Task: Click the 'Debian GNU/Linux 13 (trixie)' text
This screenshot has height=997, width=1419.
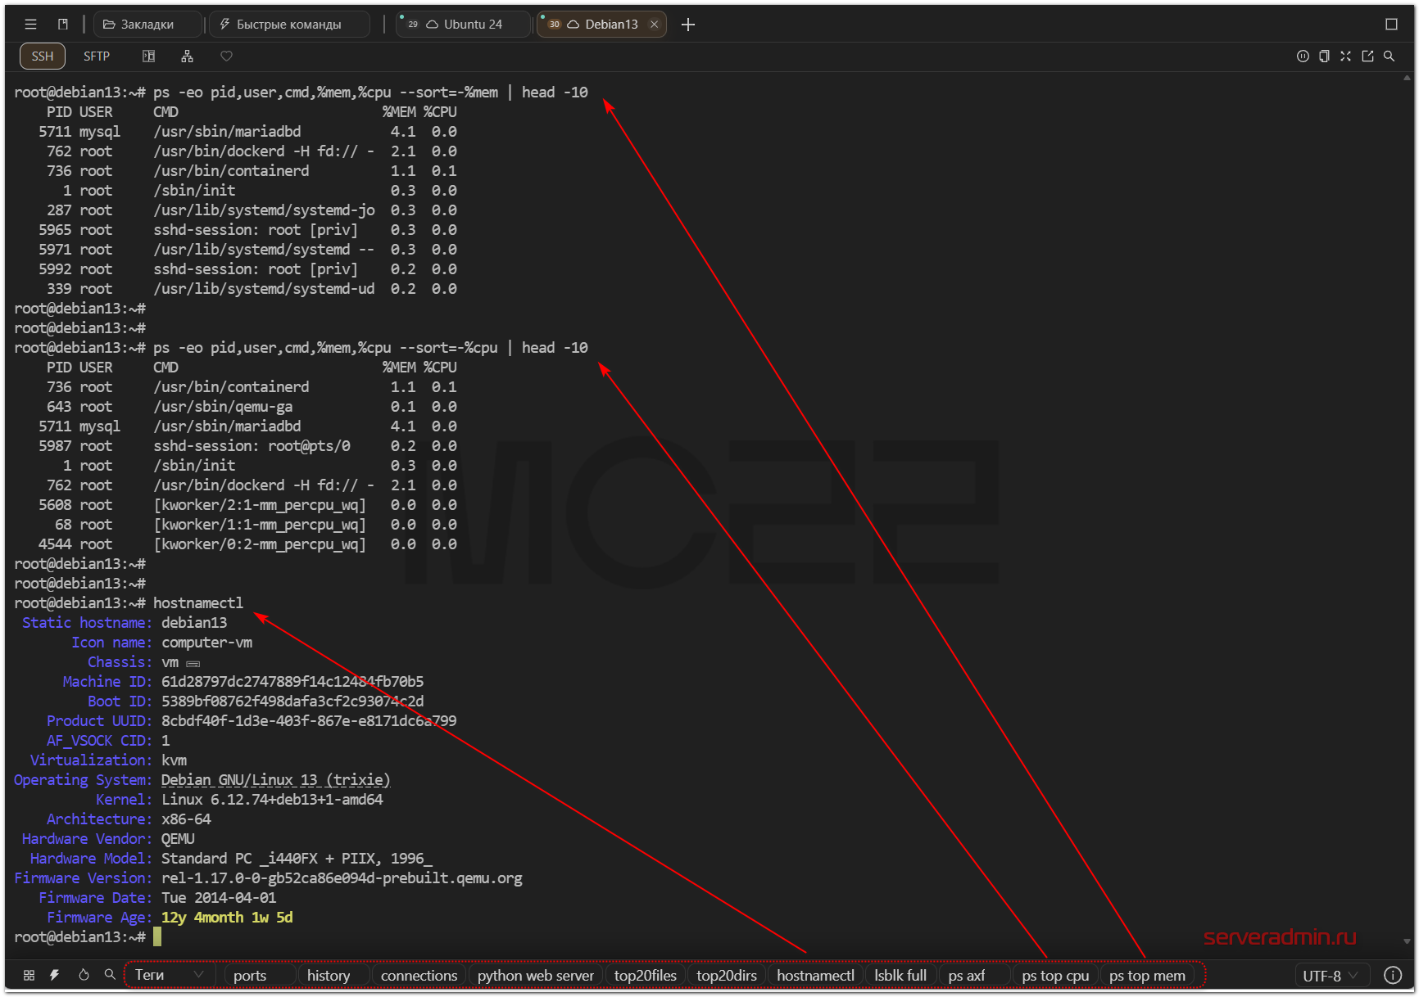Action: [x=276, y=780]
